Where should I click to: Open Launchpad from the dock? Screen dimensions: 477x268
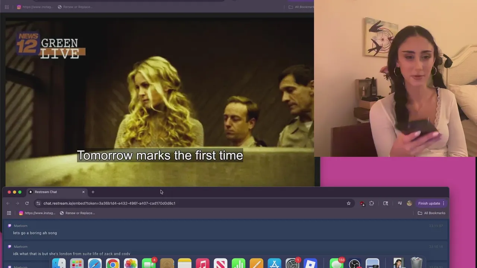[77, 264]
